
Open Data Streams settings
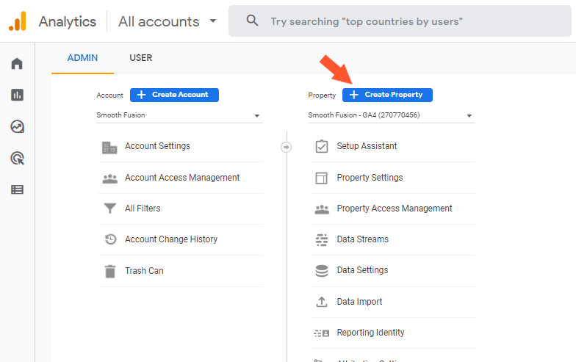[x=362, y=239]
